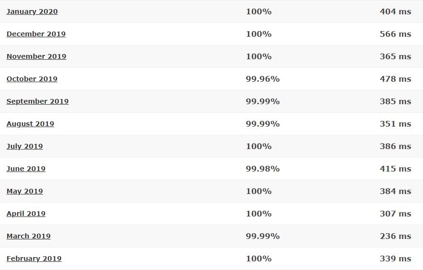
Task: Click the 307 ms response time
Action: pyautogui.click(x=395, y=214)
